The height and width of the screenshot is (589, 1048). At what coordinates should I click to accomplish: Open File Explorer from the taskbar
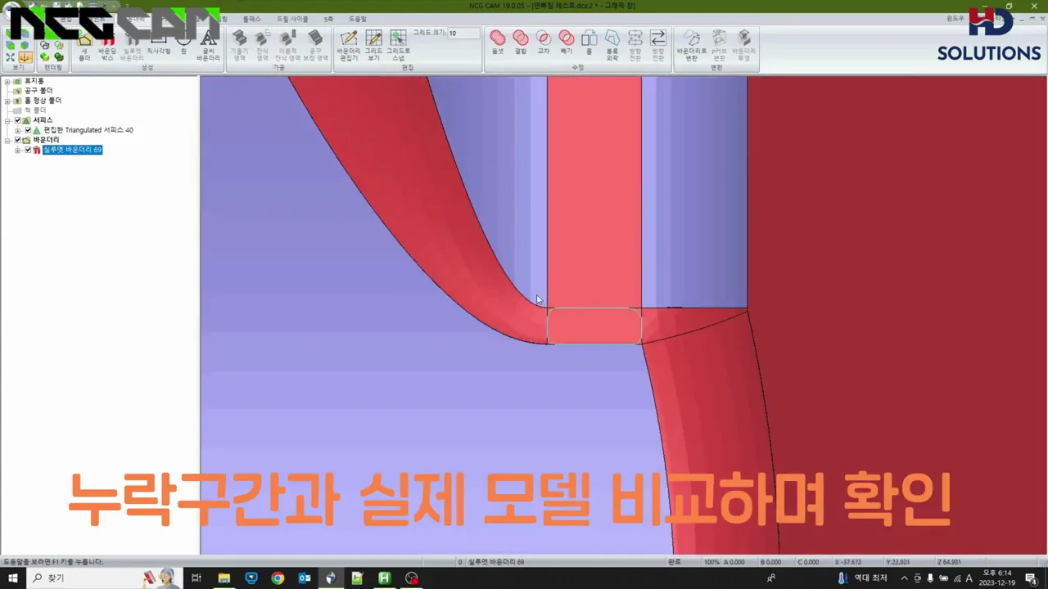point(224,578)
